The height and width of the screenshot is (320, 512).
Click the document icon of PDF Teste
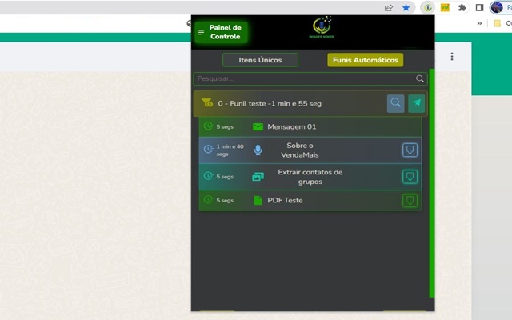click(258, 200)
